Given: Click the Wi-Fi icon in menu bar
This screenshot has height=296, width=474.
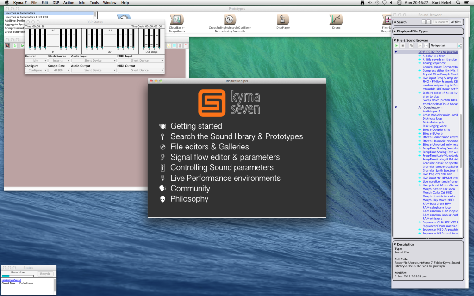Looking at the screenshot, I should point(384,3).
